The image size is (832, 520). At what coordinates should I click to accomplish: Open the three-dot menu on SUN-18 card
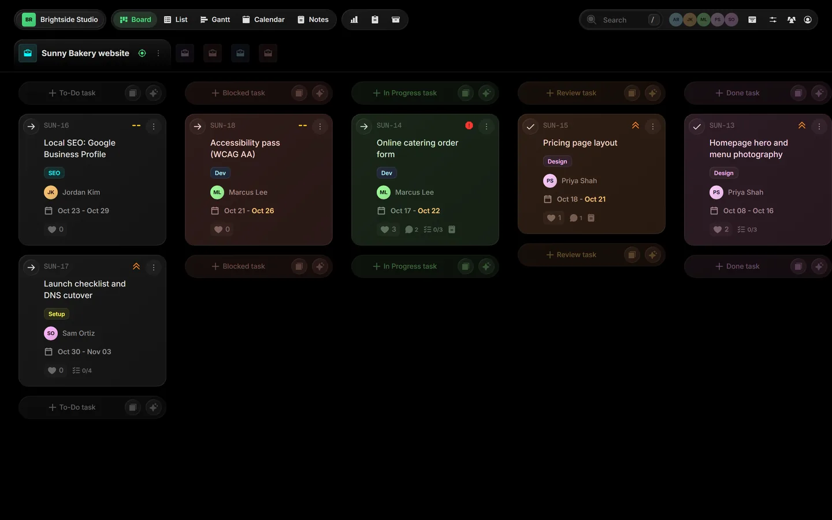[x=320, y=127]
